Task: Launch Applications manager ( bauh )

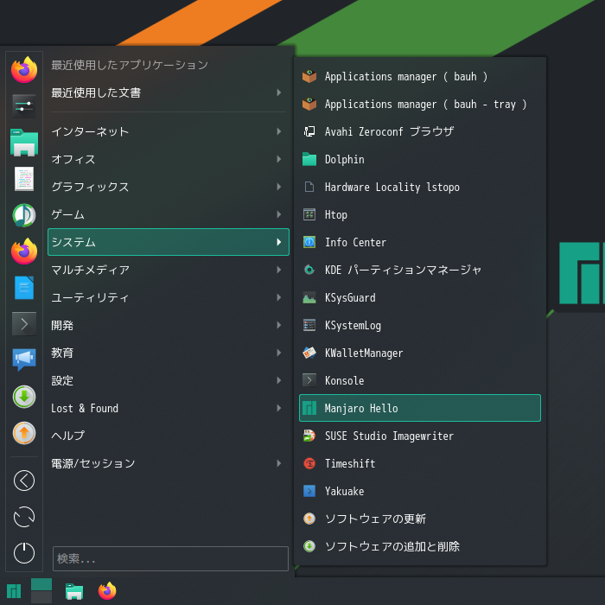Action: tap(420, 76)
